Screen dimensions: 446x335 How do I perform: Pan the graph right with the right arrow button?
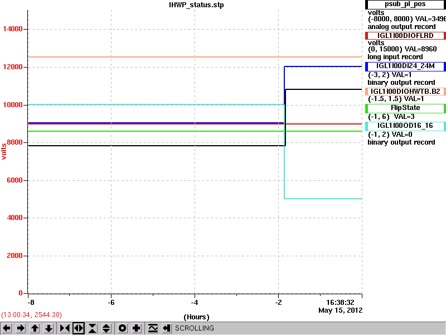pyautogui.click(x=21, y=328)
